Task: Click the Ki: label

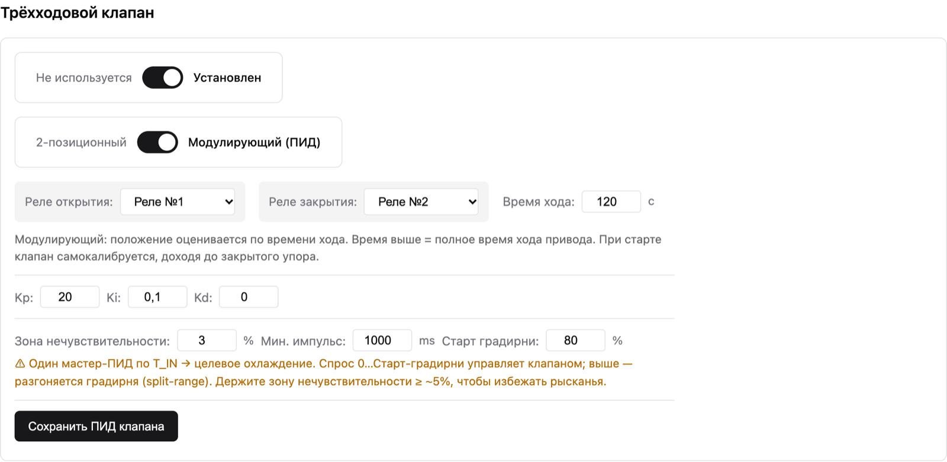Action: click(114, 298)
